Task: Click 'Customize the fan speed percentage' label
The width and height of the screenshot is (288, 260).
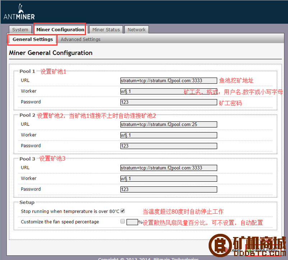Action: (60, 222)
